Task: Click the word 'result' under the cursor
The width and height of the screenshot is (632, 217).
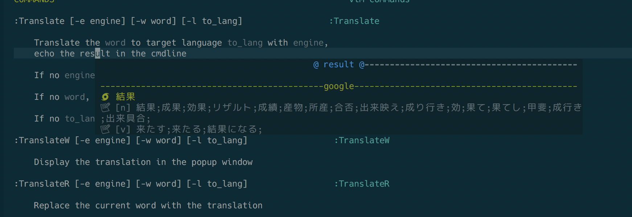Action: pos(95,54)
